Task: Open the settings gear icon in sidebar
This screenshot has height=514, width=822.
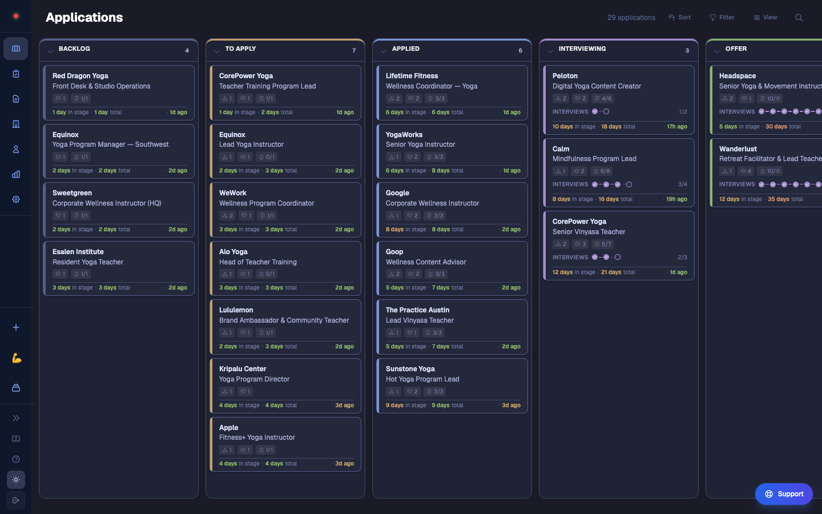Action: (x=16, y=199)
